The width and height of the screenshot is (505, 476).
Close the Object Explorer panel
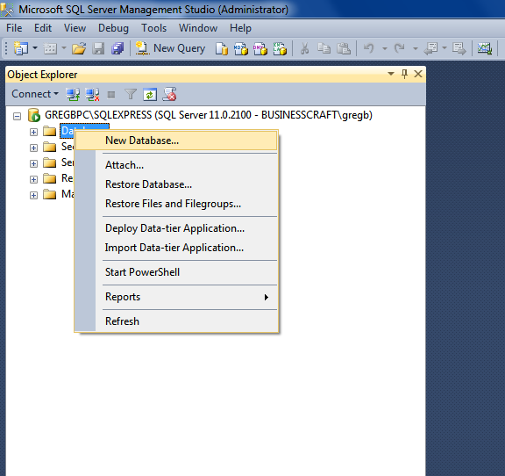418,74
